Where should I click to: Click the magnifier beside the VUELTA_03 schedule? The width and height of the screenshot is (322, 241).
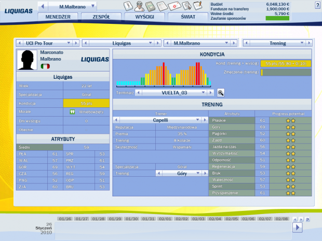click(x=221, y=93)
